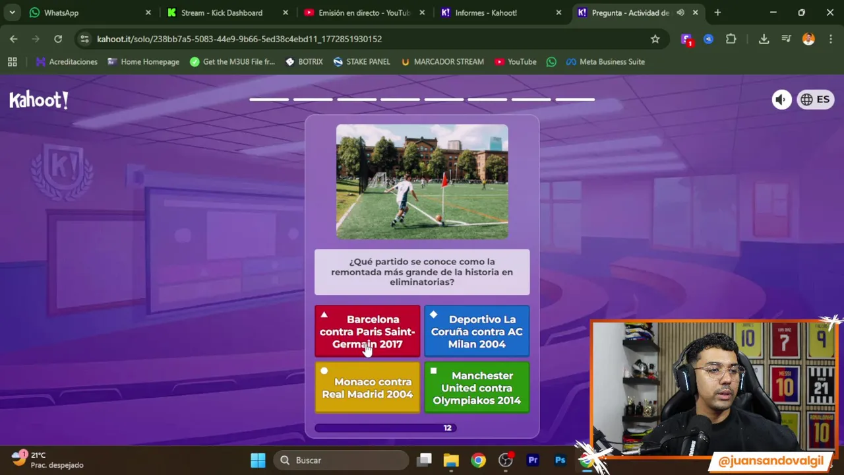
Task: Open Premiere Pro from the taskbar
Action: [x=533, y=460]
